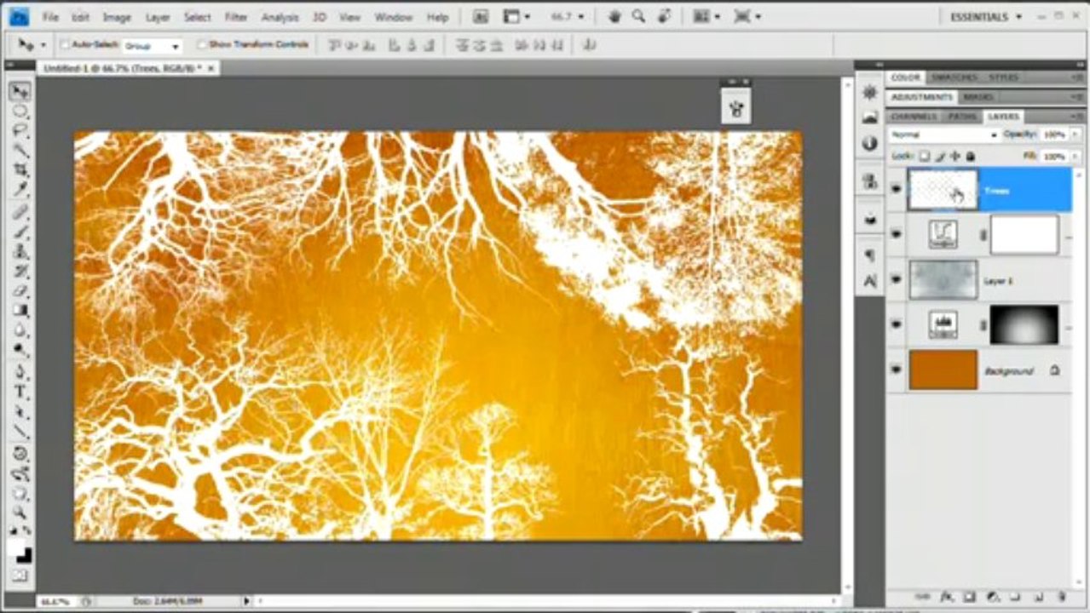
Task: Select the Background layer thumbnail
Action: [943, 370]
